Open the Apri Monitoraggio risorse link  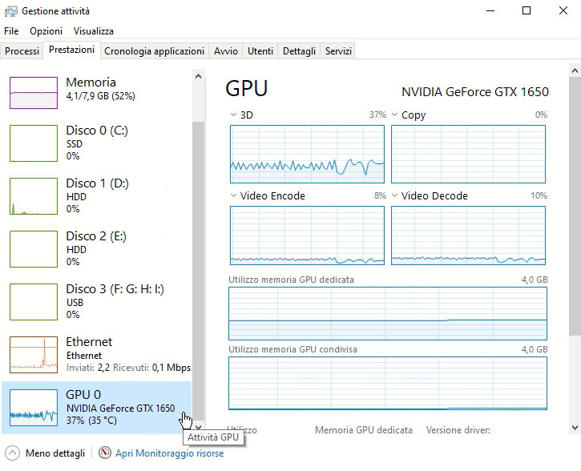click(x=170, y=453)
